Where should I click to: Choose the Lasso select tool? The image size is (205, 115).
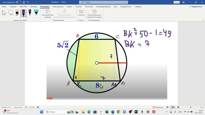click(x=11, y=13)
